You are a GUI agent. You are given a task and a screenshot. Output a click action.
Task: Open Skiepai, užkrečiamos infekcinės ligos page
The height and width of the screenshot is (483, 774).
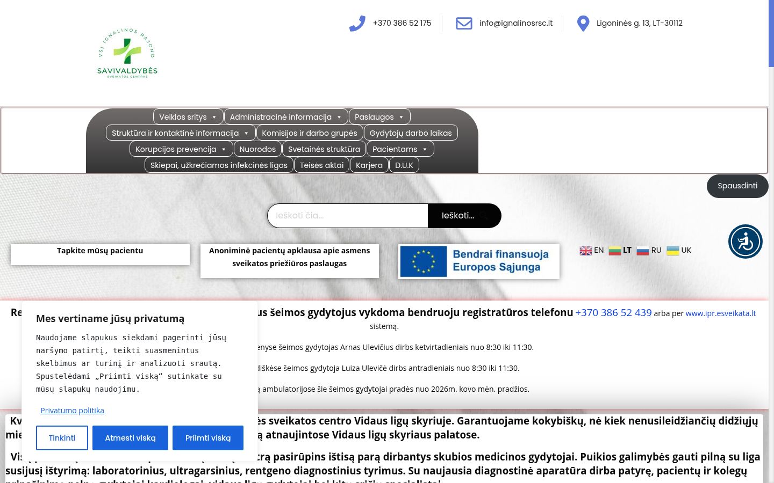click(x=219, y=165)
